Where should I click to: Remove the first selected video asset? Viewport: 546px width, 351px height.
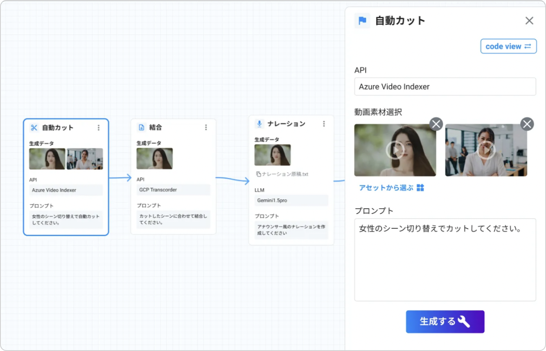[x=436, y=124]
